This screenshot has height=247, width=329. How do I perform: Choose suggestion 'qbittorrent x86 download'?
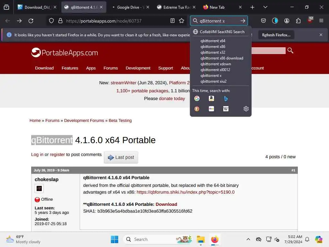click(x=220, y=58)
